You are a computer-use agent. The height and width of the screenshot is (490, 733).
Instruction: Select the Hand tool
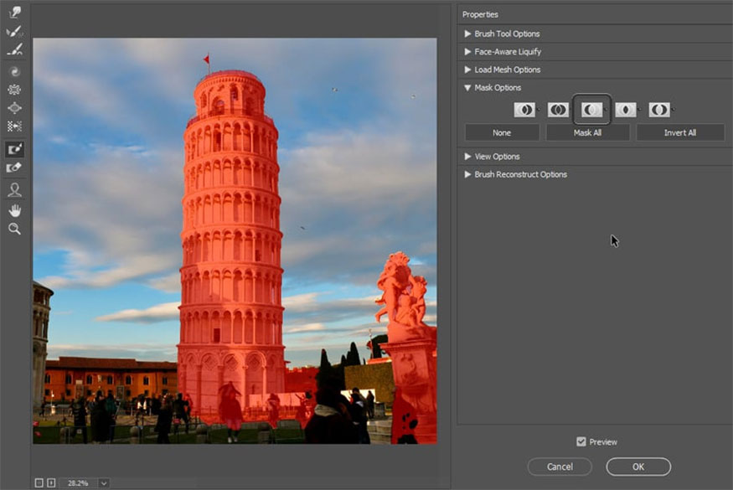coord(14,209)
